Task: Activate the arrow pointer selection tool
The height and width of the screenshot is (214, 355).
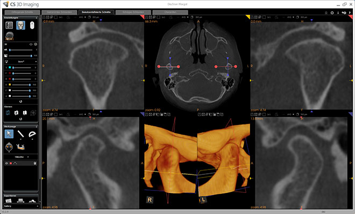Action: pyautogui.click(x=9, y=134)
